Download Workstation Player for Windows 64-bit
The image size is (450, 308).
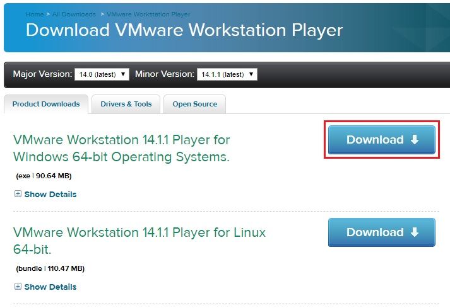[382, 140]
